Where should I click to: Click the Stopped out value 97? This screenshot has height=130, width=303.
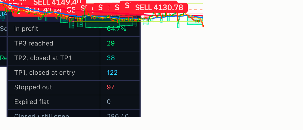click(x=111, y=87)
